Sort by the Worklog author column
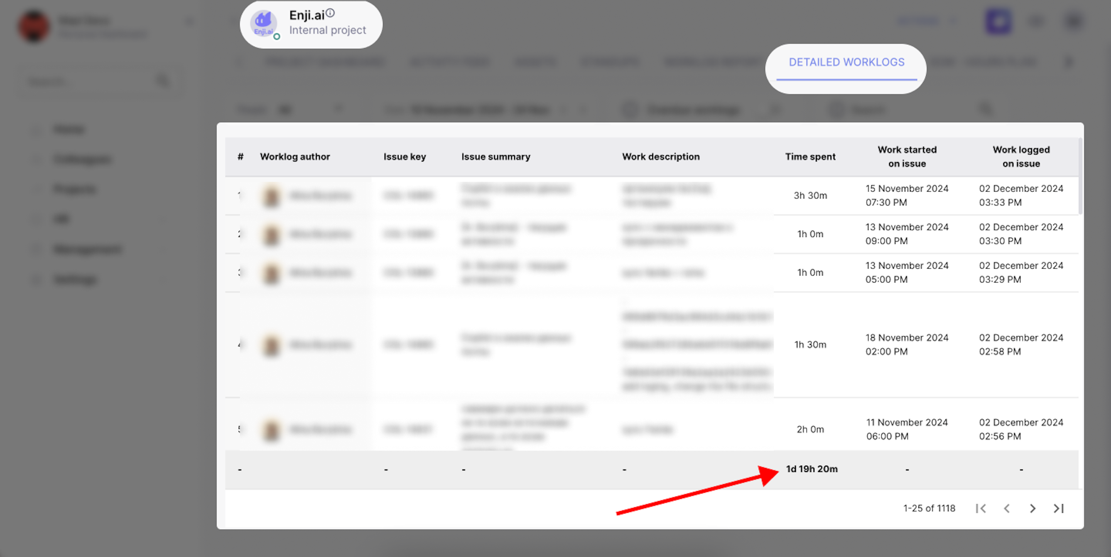Image resolution: width=1111 pixels, height=557 pixels. click(295, 157)
